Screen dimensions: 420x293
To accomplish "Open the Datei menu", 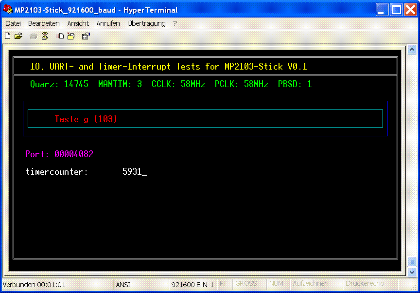I will click(13, 23).
